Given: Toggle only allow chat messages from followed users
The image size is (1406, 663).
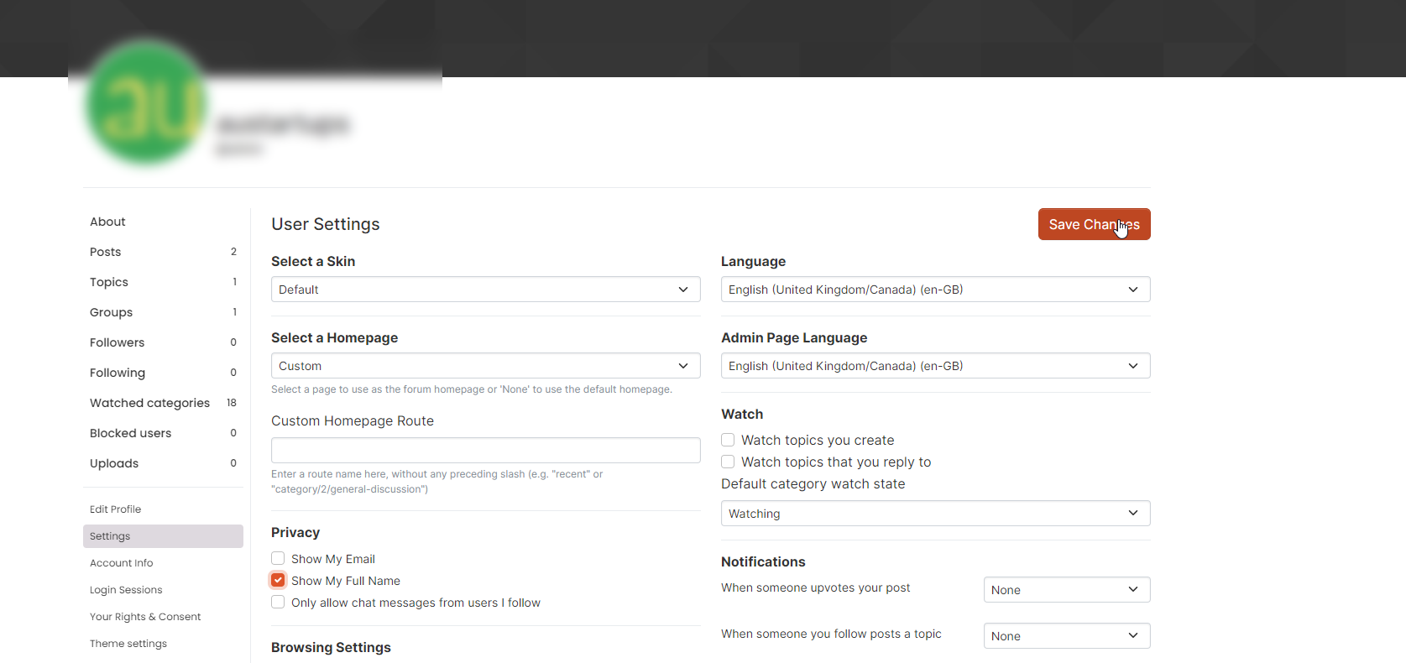Looking at the screenshot, I should pos(278,603).
